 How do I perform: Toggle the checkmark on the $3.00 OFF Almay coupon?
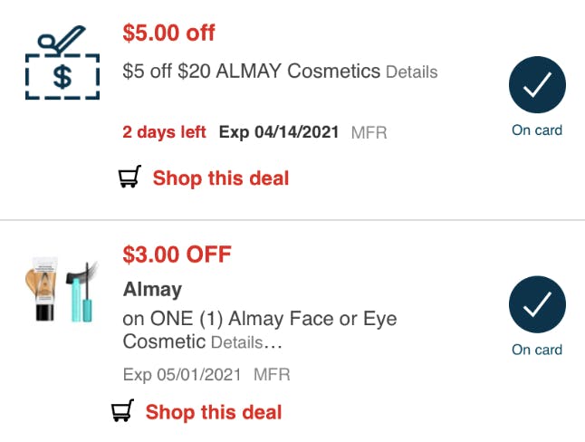coord(537,305)
